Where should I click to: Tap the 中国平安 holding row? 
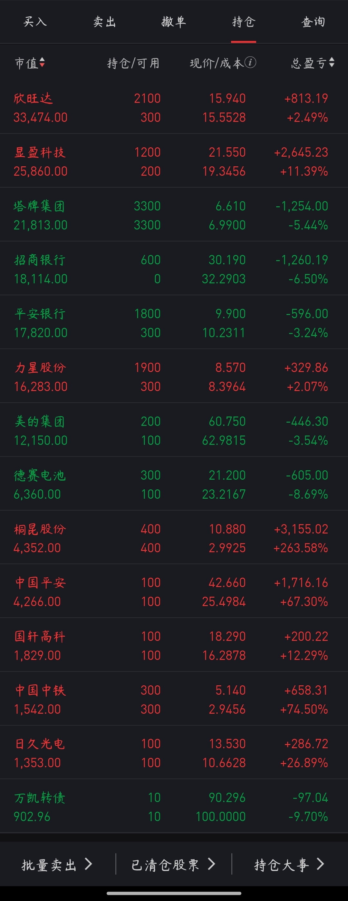174,592
